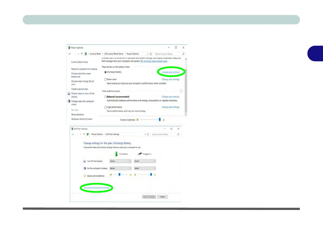Click Power Options title bar icon
323x227 pixels.
tap(69, 48)
